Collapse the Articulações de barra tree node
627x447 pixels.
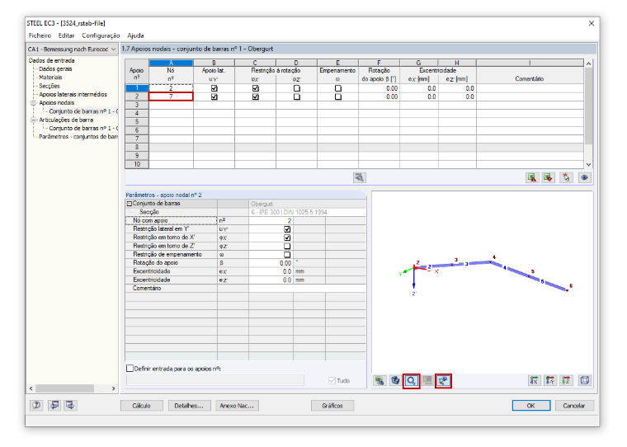[x=34, y=120]
